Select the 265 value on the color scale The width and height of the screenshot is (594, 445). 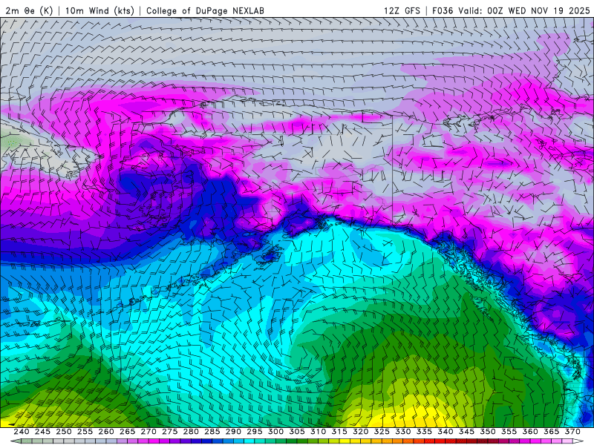pos(127,432)
